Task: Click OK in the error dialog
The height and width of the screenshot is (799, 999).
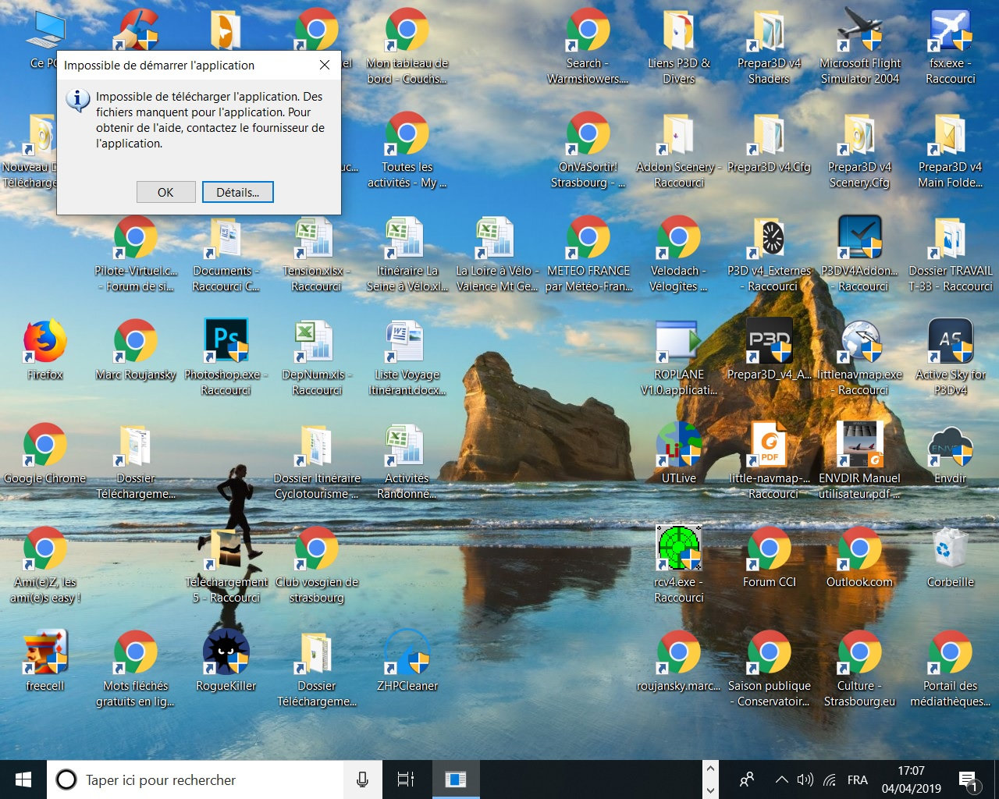Action: pyautogui.click(x=165, y=192)
